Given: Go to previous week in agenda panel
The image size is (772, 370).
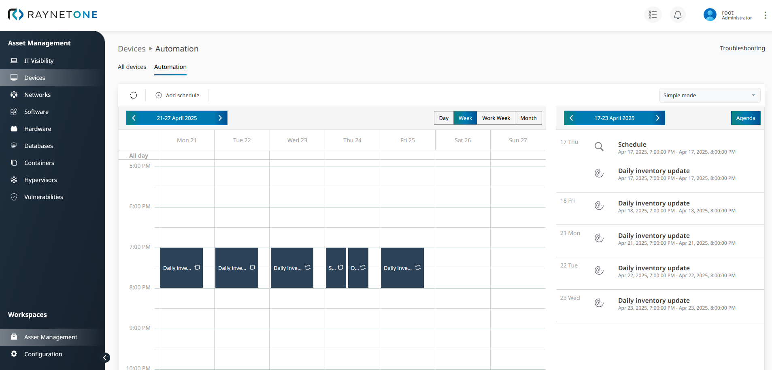Looking at the screenshot, I should (571, 118).
